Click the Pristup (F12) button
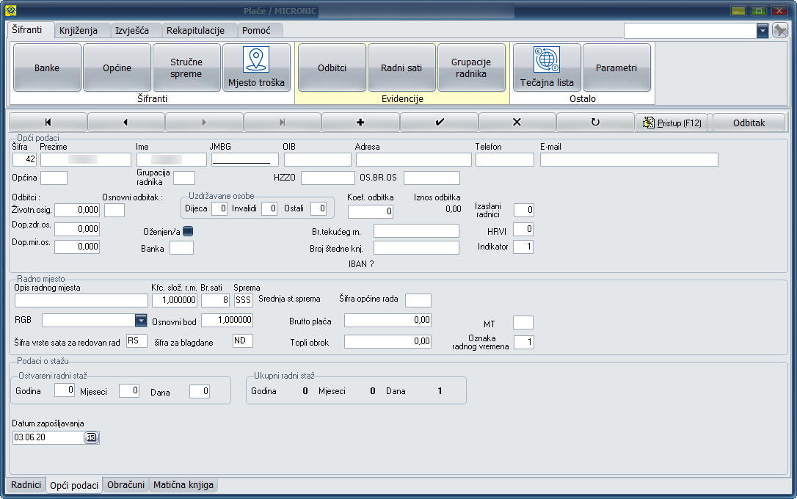Viewport: 797px width, 499px height. pyautogui.click(x=673, y=123)
